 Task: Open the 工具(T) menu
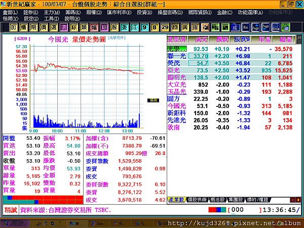[51, 19]
